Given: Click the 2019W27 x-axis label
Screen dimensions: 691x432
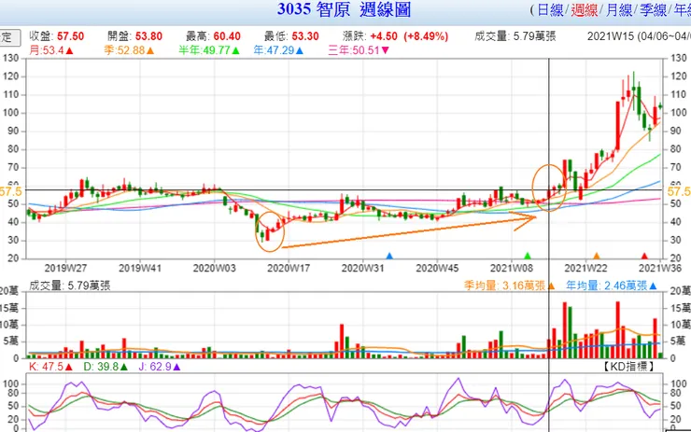Looking at the screenshot, I should click(x=65, y=268).
